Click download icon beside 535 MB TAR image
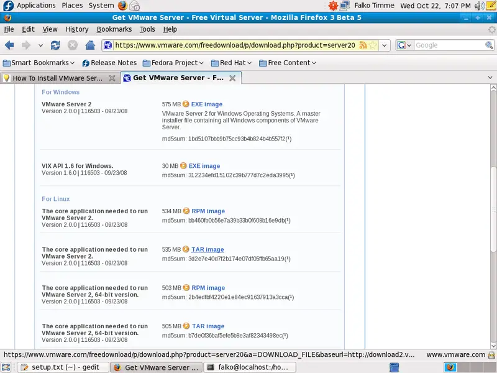Screen dimensions: 497x373 [x=186, y=249]
